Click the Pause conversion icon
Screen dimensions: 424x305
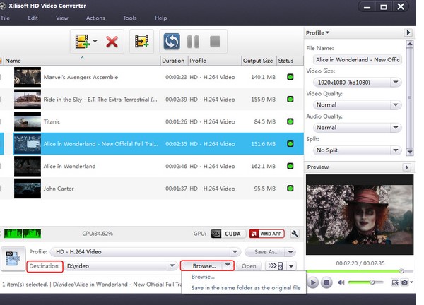[x=193, y=42]
